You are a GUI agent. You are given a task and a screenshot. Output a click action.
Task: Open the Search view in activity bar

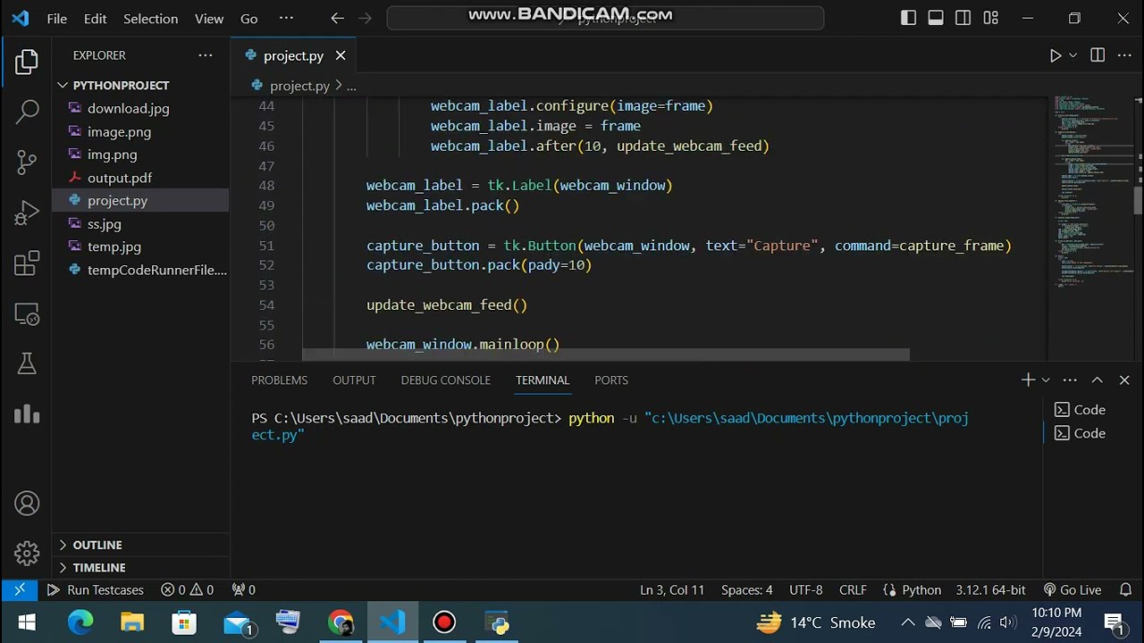pyautogui.click(x=27, y=112)
